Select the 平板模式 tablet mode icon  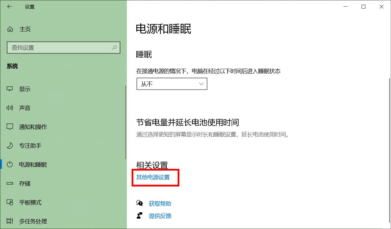pos(10,202)
